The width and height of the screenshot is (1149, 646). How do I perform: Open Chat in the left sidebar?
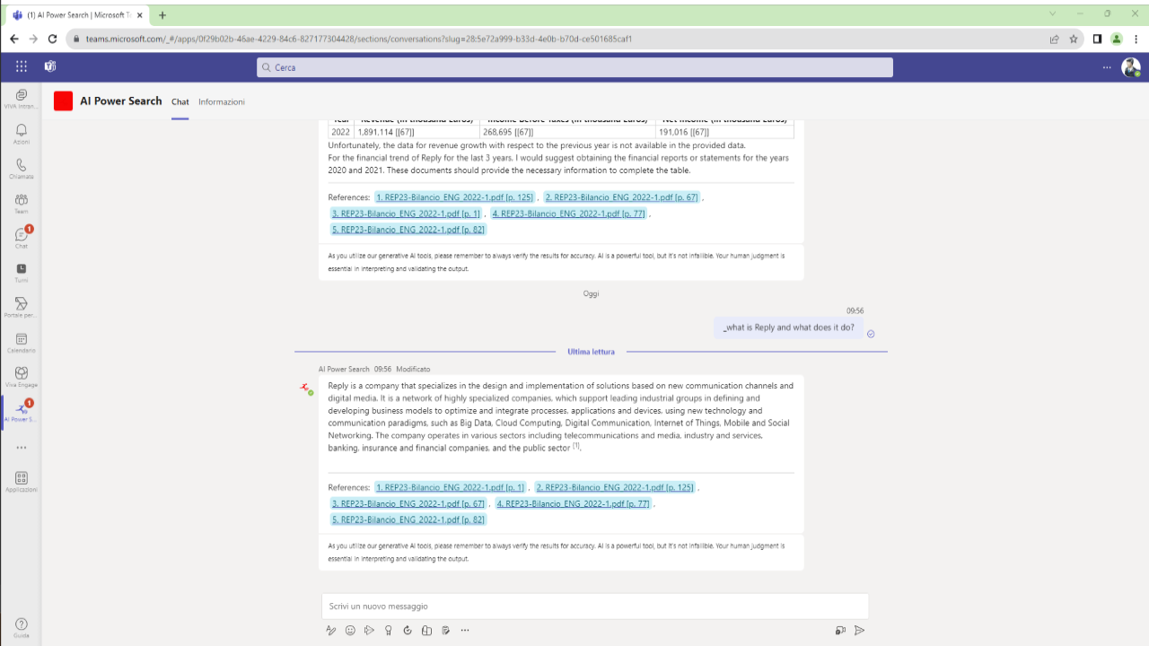click(21, 238)
